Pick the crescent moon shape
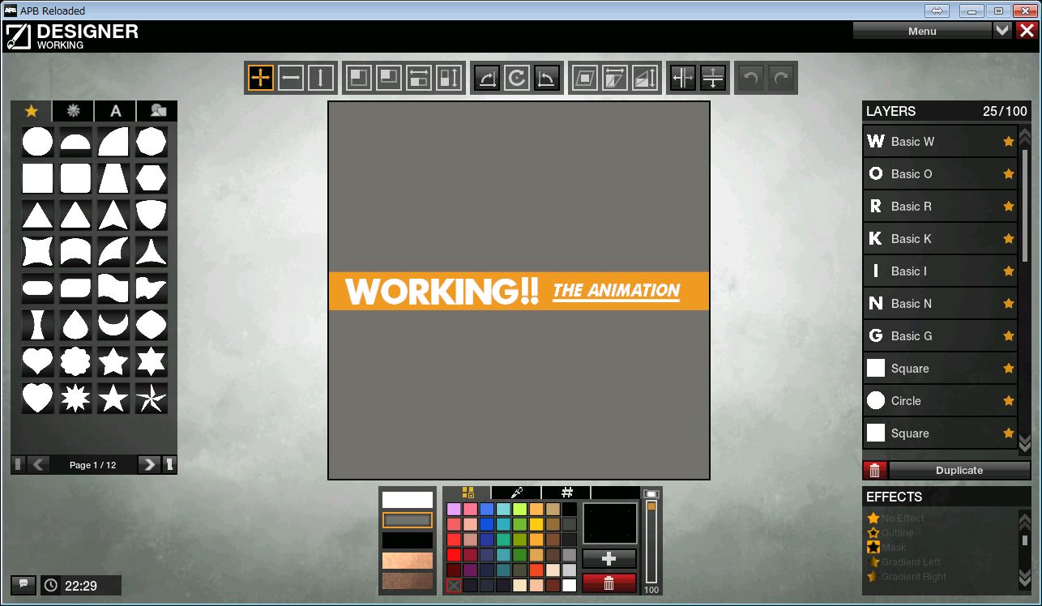Viewport: 1042px width, 606px height. click(113, 324)
